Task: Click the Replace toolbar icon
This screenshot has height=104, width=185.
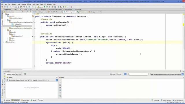Action: [x=27, y=7]
